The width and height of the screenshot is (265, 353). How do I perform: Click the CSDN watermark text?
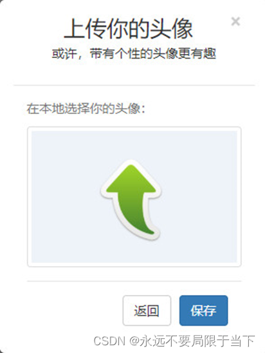point(109,341)
